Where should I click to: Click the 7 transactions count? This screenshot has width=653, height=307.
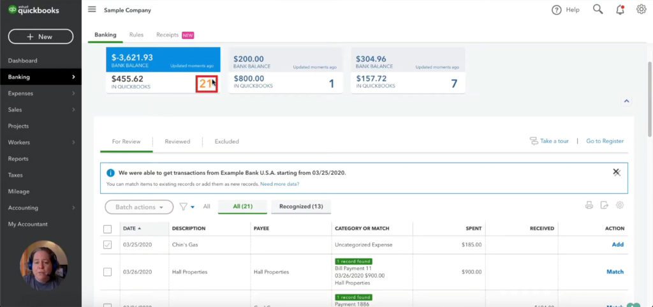point(454,84)
